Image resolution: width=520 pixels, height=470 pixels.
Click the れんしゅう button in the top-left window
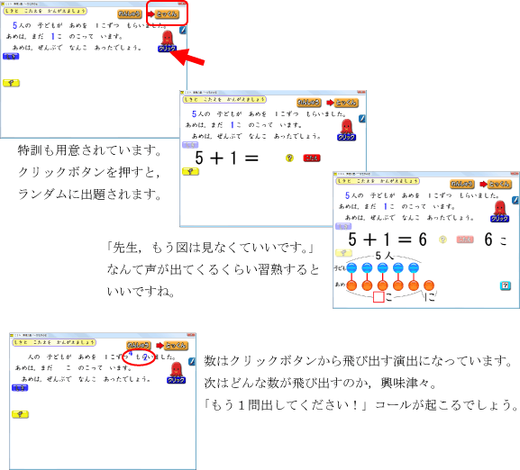coord(130,14)
